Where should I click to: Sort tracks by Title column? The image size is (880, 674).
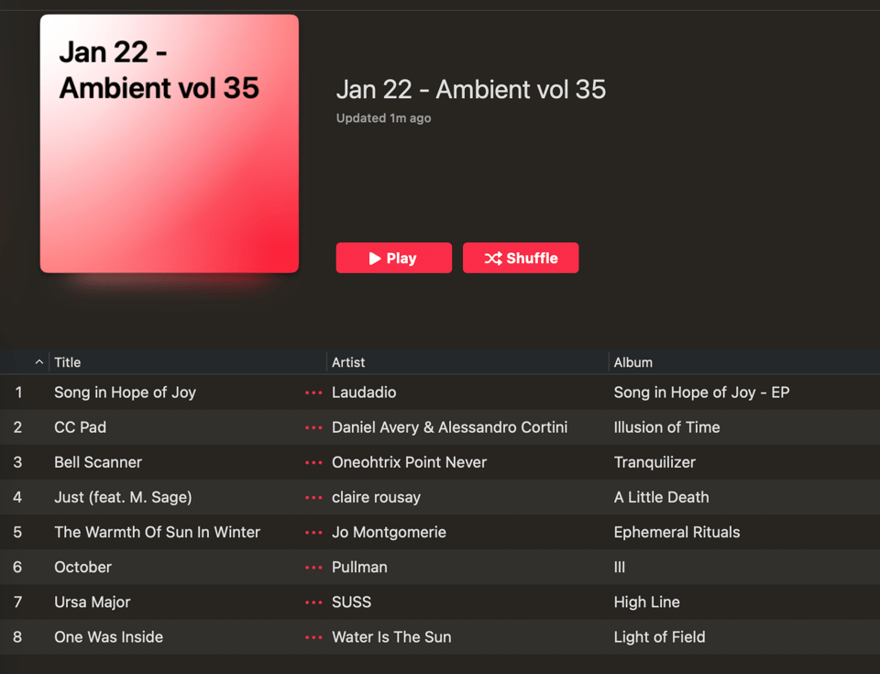[x=68, y=362]
